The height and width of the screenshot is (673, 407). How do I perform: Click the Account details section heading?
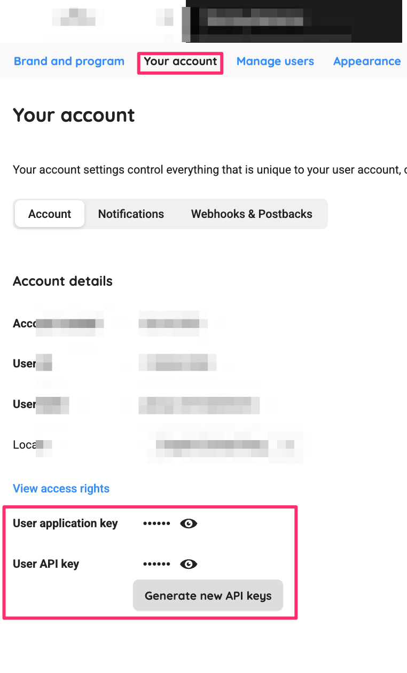pos(62,281)
